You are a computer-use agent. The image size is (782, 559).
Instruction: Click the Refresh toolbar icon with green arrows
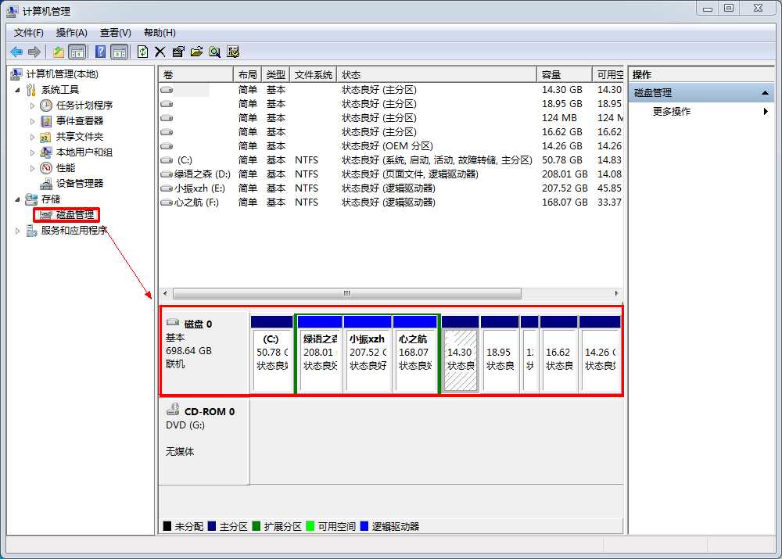pyautogui.click(x=142, y=52)
